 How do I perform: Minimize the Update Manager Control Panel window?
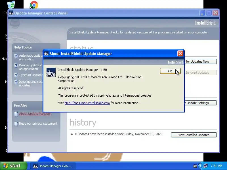[x=202, y=13]
